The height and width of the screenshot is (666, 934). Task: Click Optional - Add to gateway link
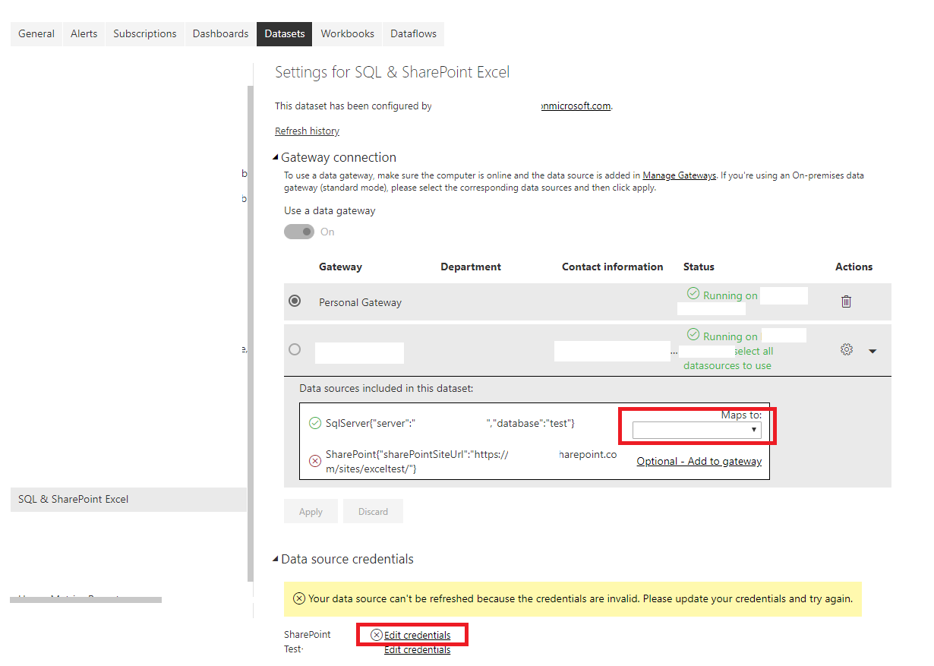699,461
